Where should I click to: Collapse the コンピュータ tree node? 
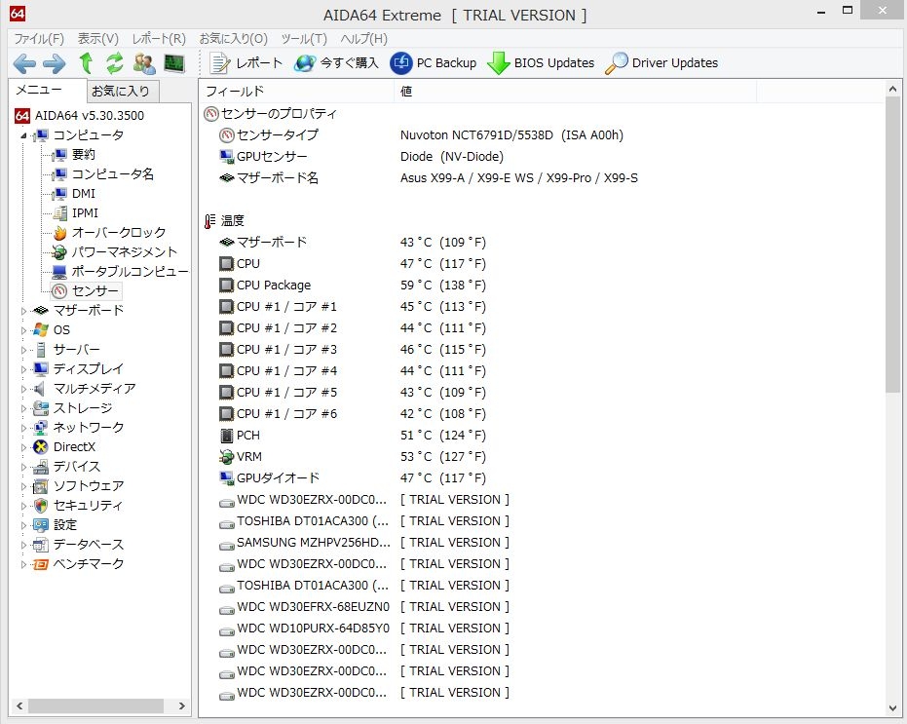(23, 135)
